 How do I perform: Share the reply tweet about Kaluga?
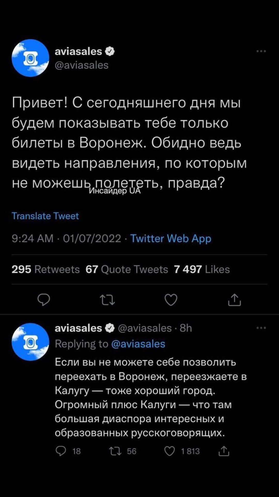coord(224,451)
